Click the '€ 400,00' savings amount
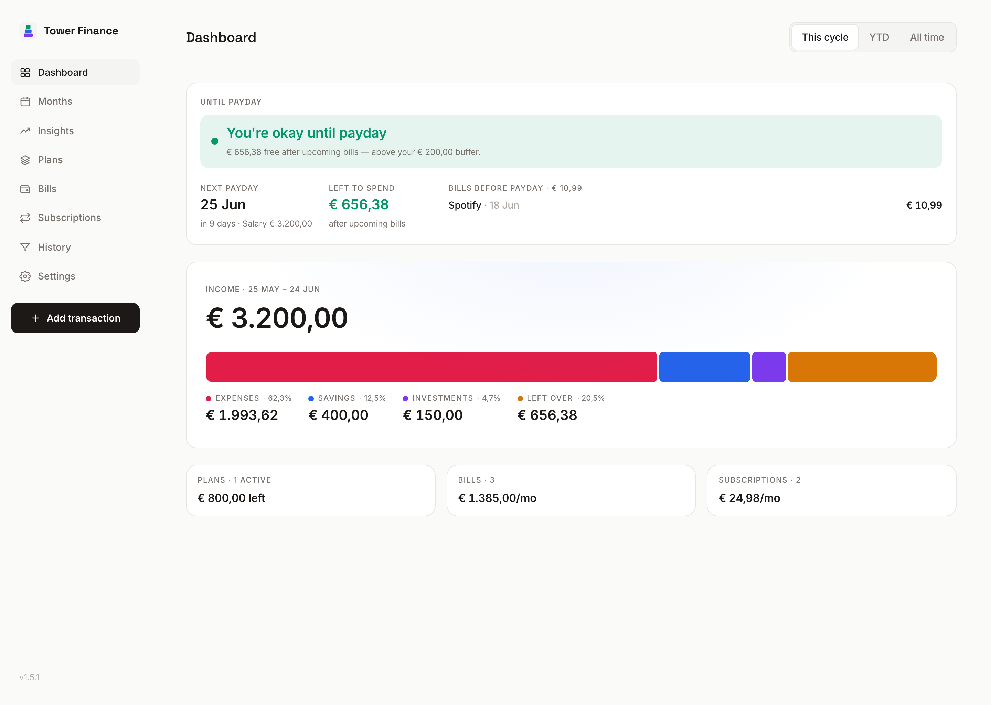The height and width of the screenshot is (705, 991). pos(339,415)
